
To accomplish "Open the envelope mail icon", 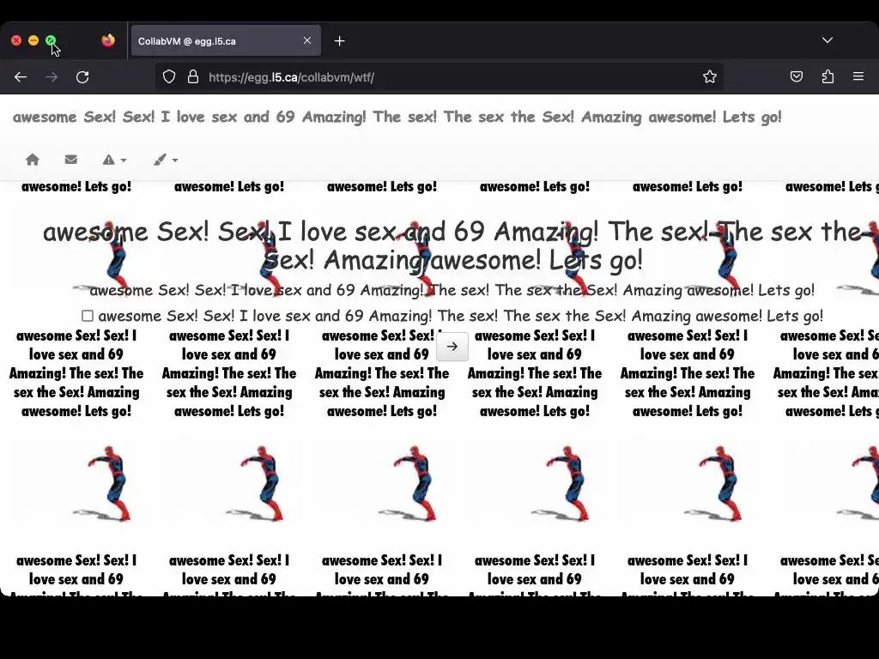I will tap(70, 160).
